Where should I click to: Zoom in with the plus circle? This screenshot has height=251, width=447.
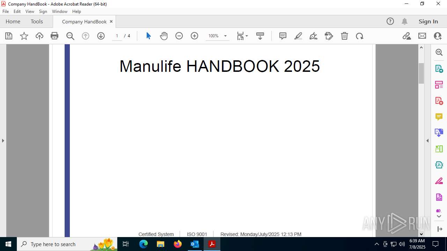195,36
